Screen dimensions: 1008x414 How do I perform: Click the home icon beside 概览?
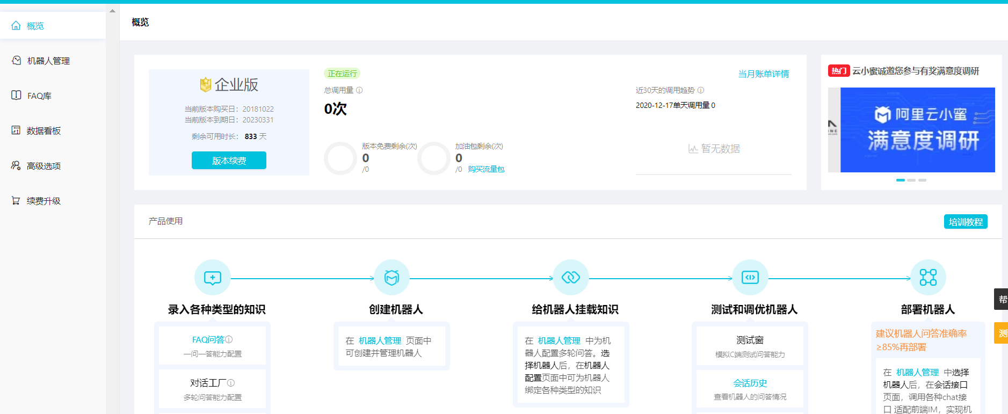(x=16, y=25)
